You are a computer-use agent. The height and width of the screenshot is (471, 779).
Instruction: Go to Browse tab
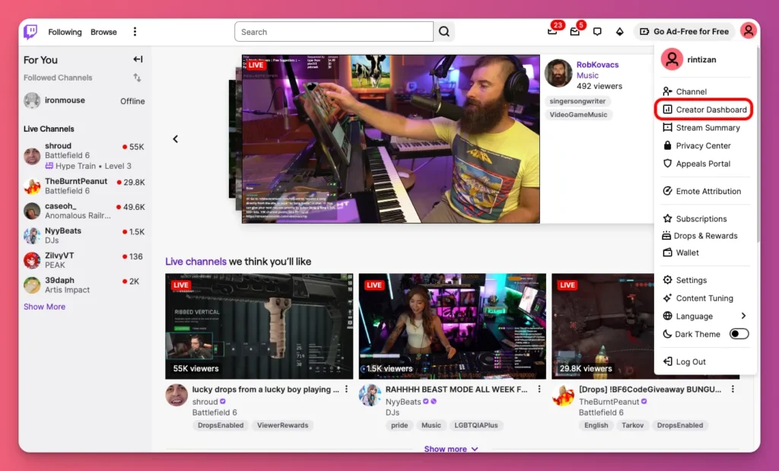click(x=103, y=32)
